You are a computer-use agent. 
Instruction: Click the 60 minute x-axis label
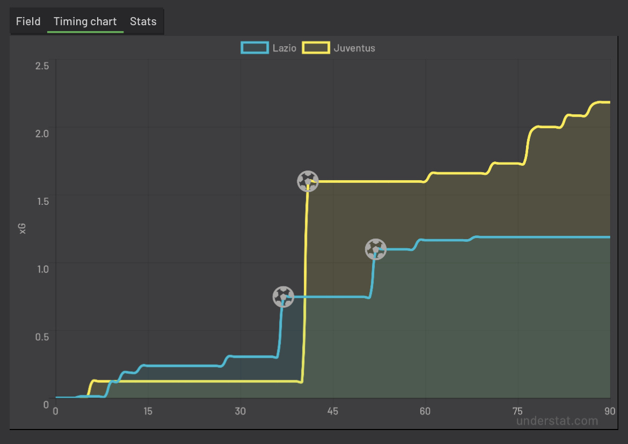point(425,411)
